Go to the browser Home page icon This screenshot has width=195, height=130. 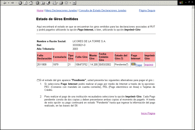pyautogui.click(x=31, y=3)
